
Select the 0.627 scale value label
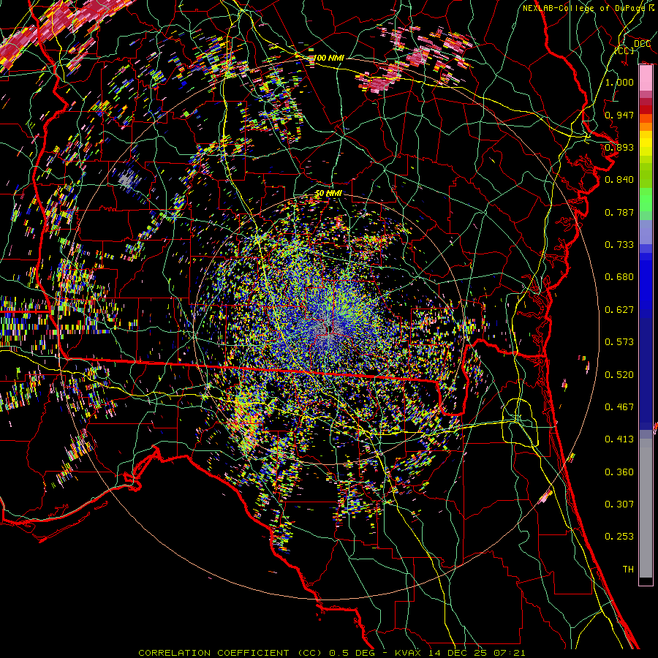619,310
